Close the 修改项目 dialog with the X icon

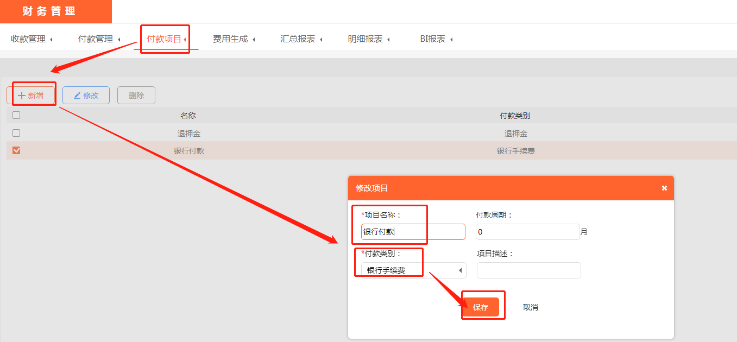664,188
